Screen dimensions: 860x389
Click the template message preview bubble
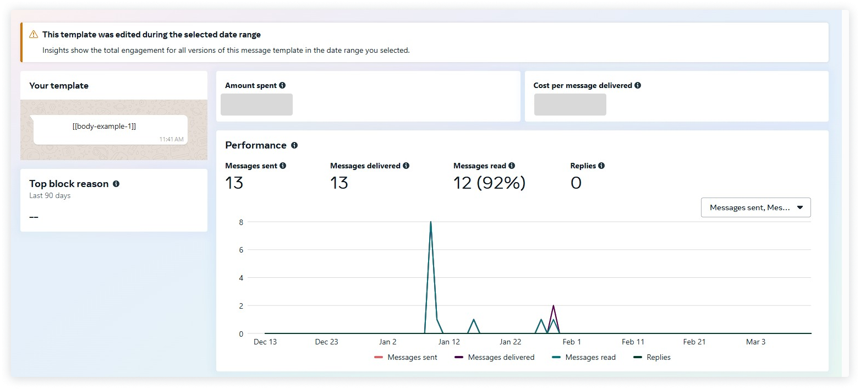110,130
